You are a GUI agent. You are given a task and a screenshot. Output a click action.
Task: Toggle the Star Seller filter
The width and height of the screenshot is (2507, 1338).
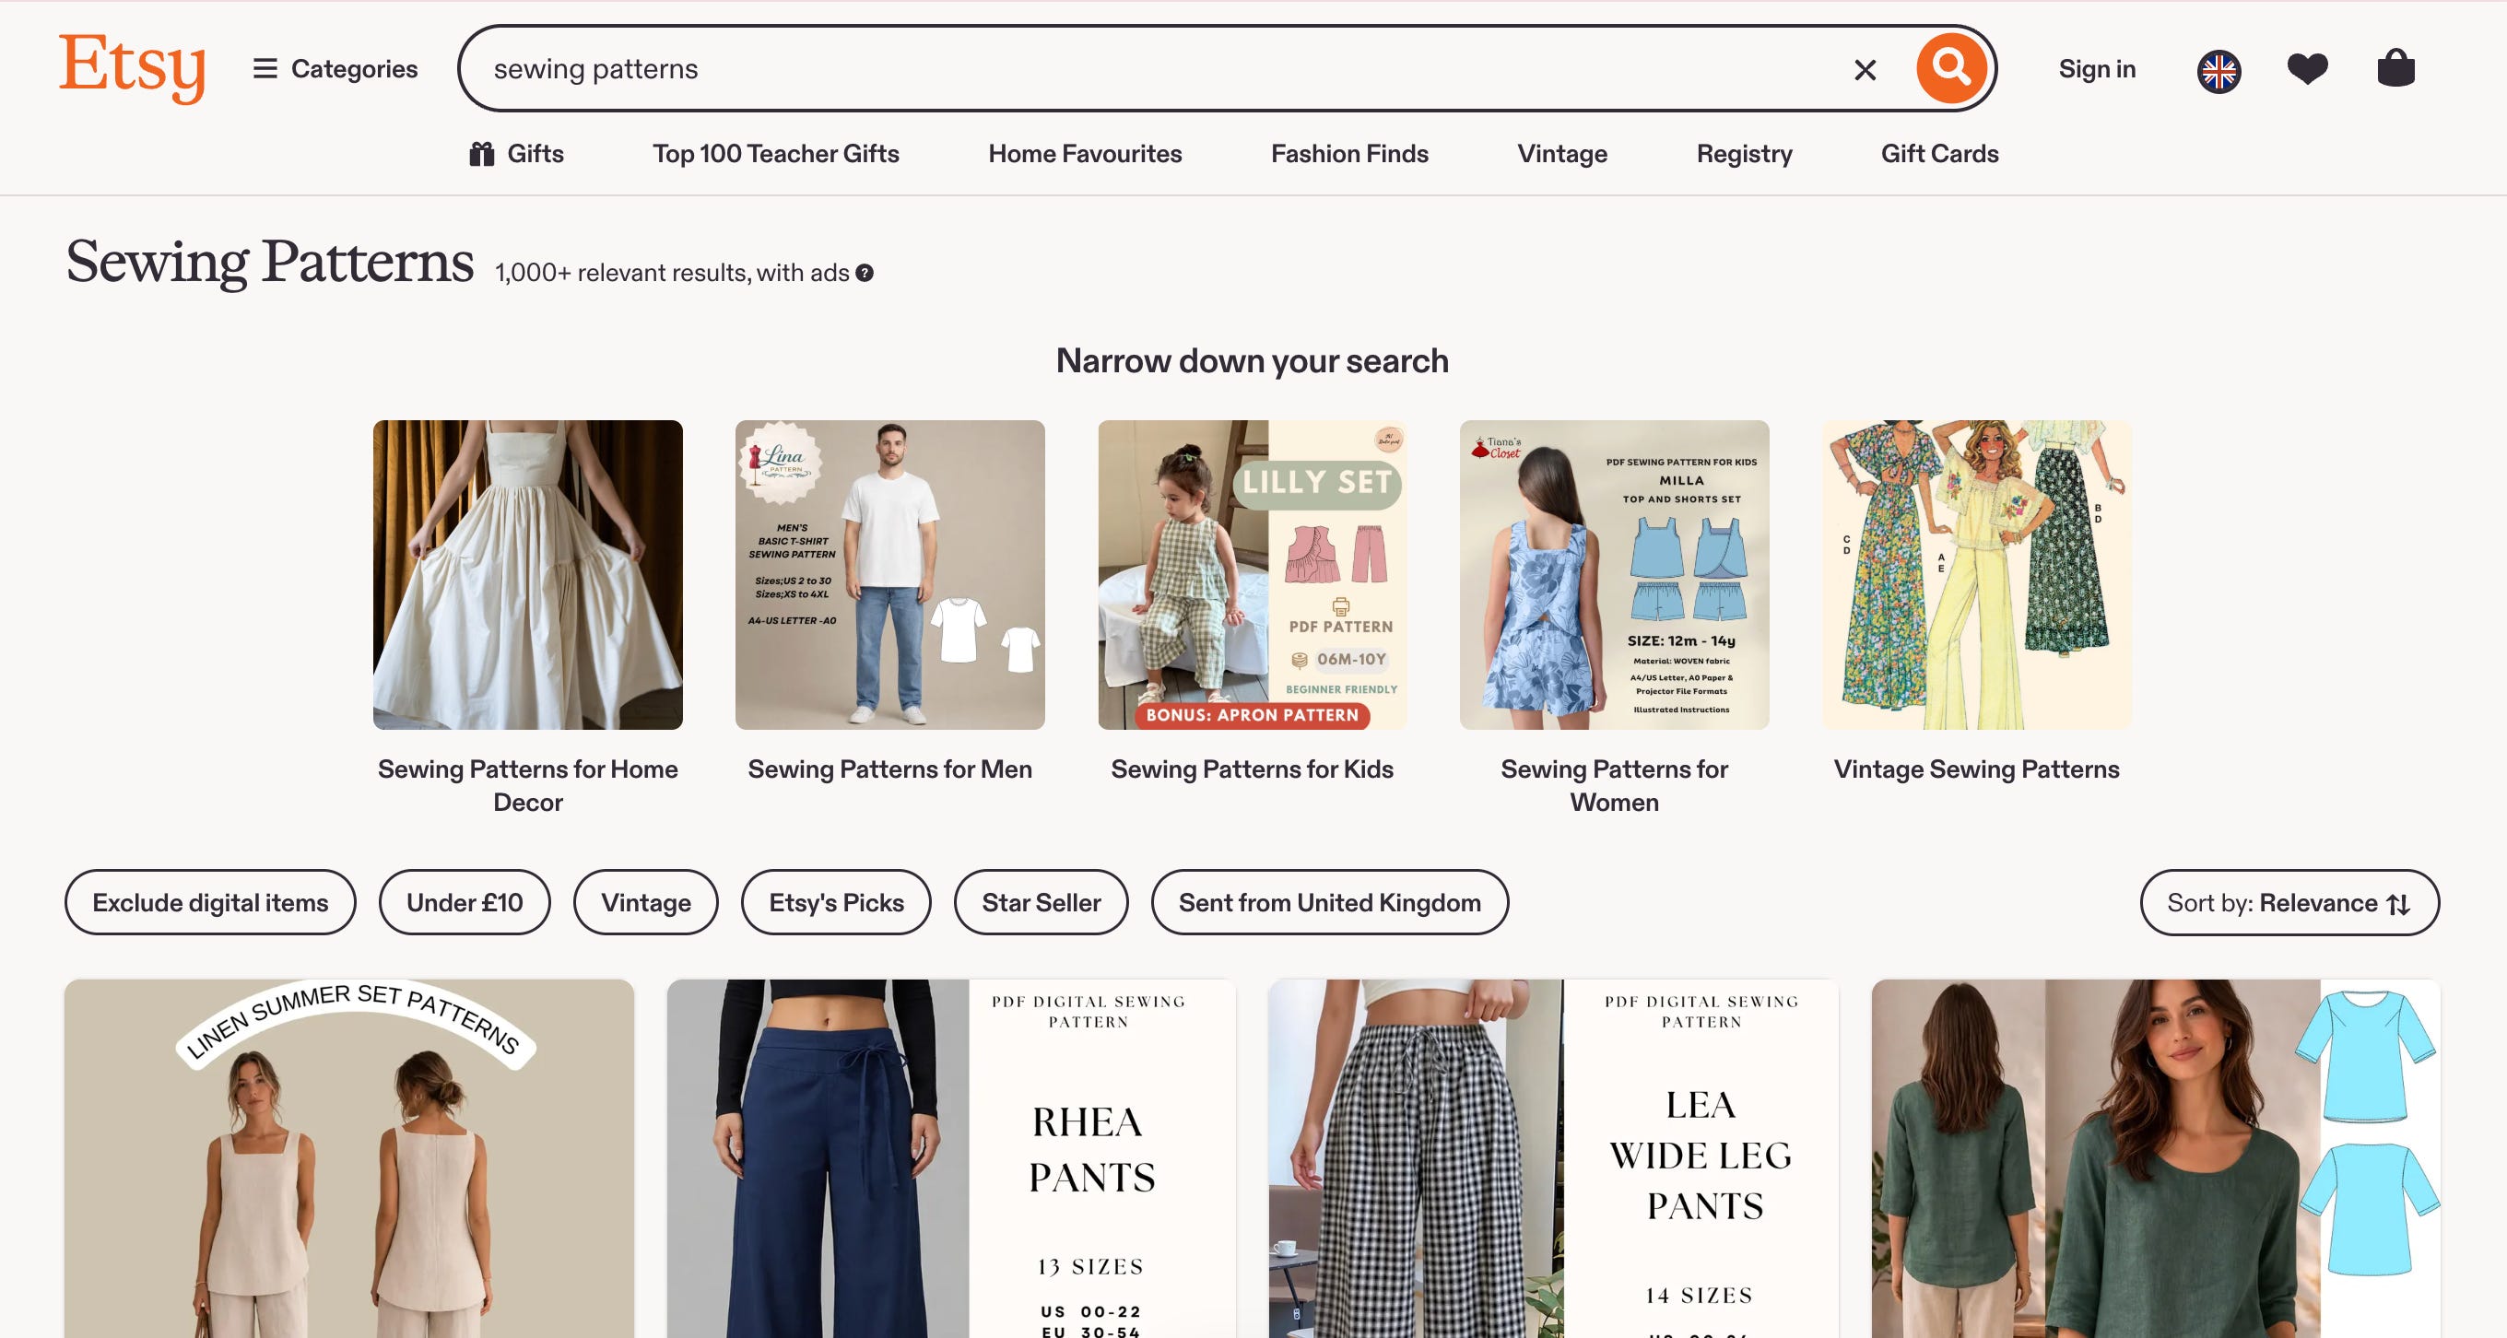tap(1042, 903)
